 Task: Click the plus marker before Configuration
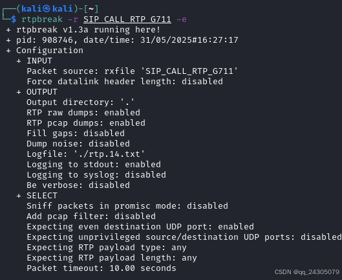click(8, 51)
